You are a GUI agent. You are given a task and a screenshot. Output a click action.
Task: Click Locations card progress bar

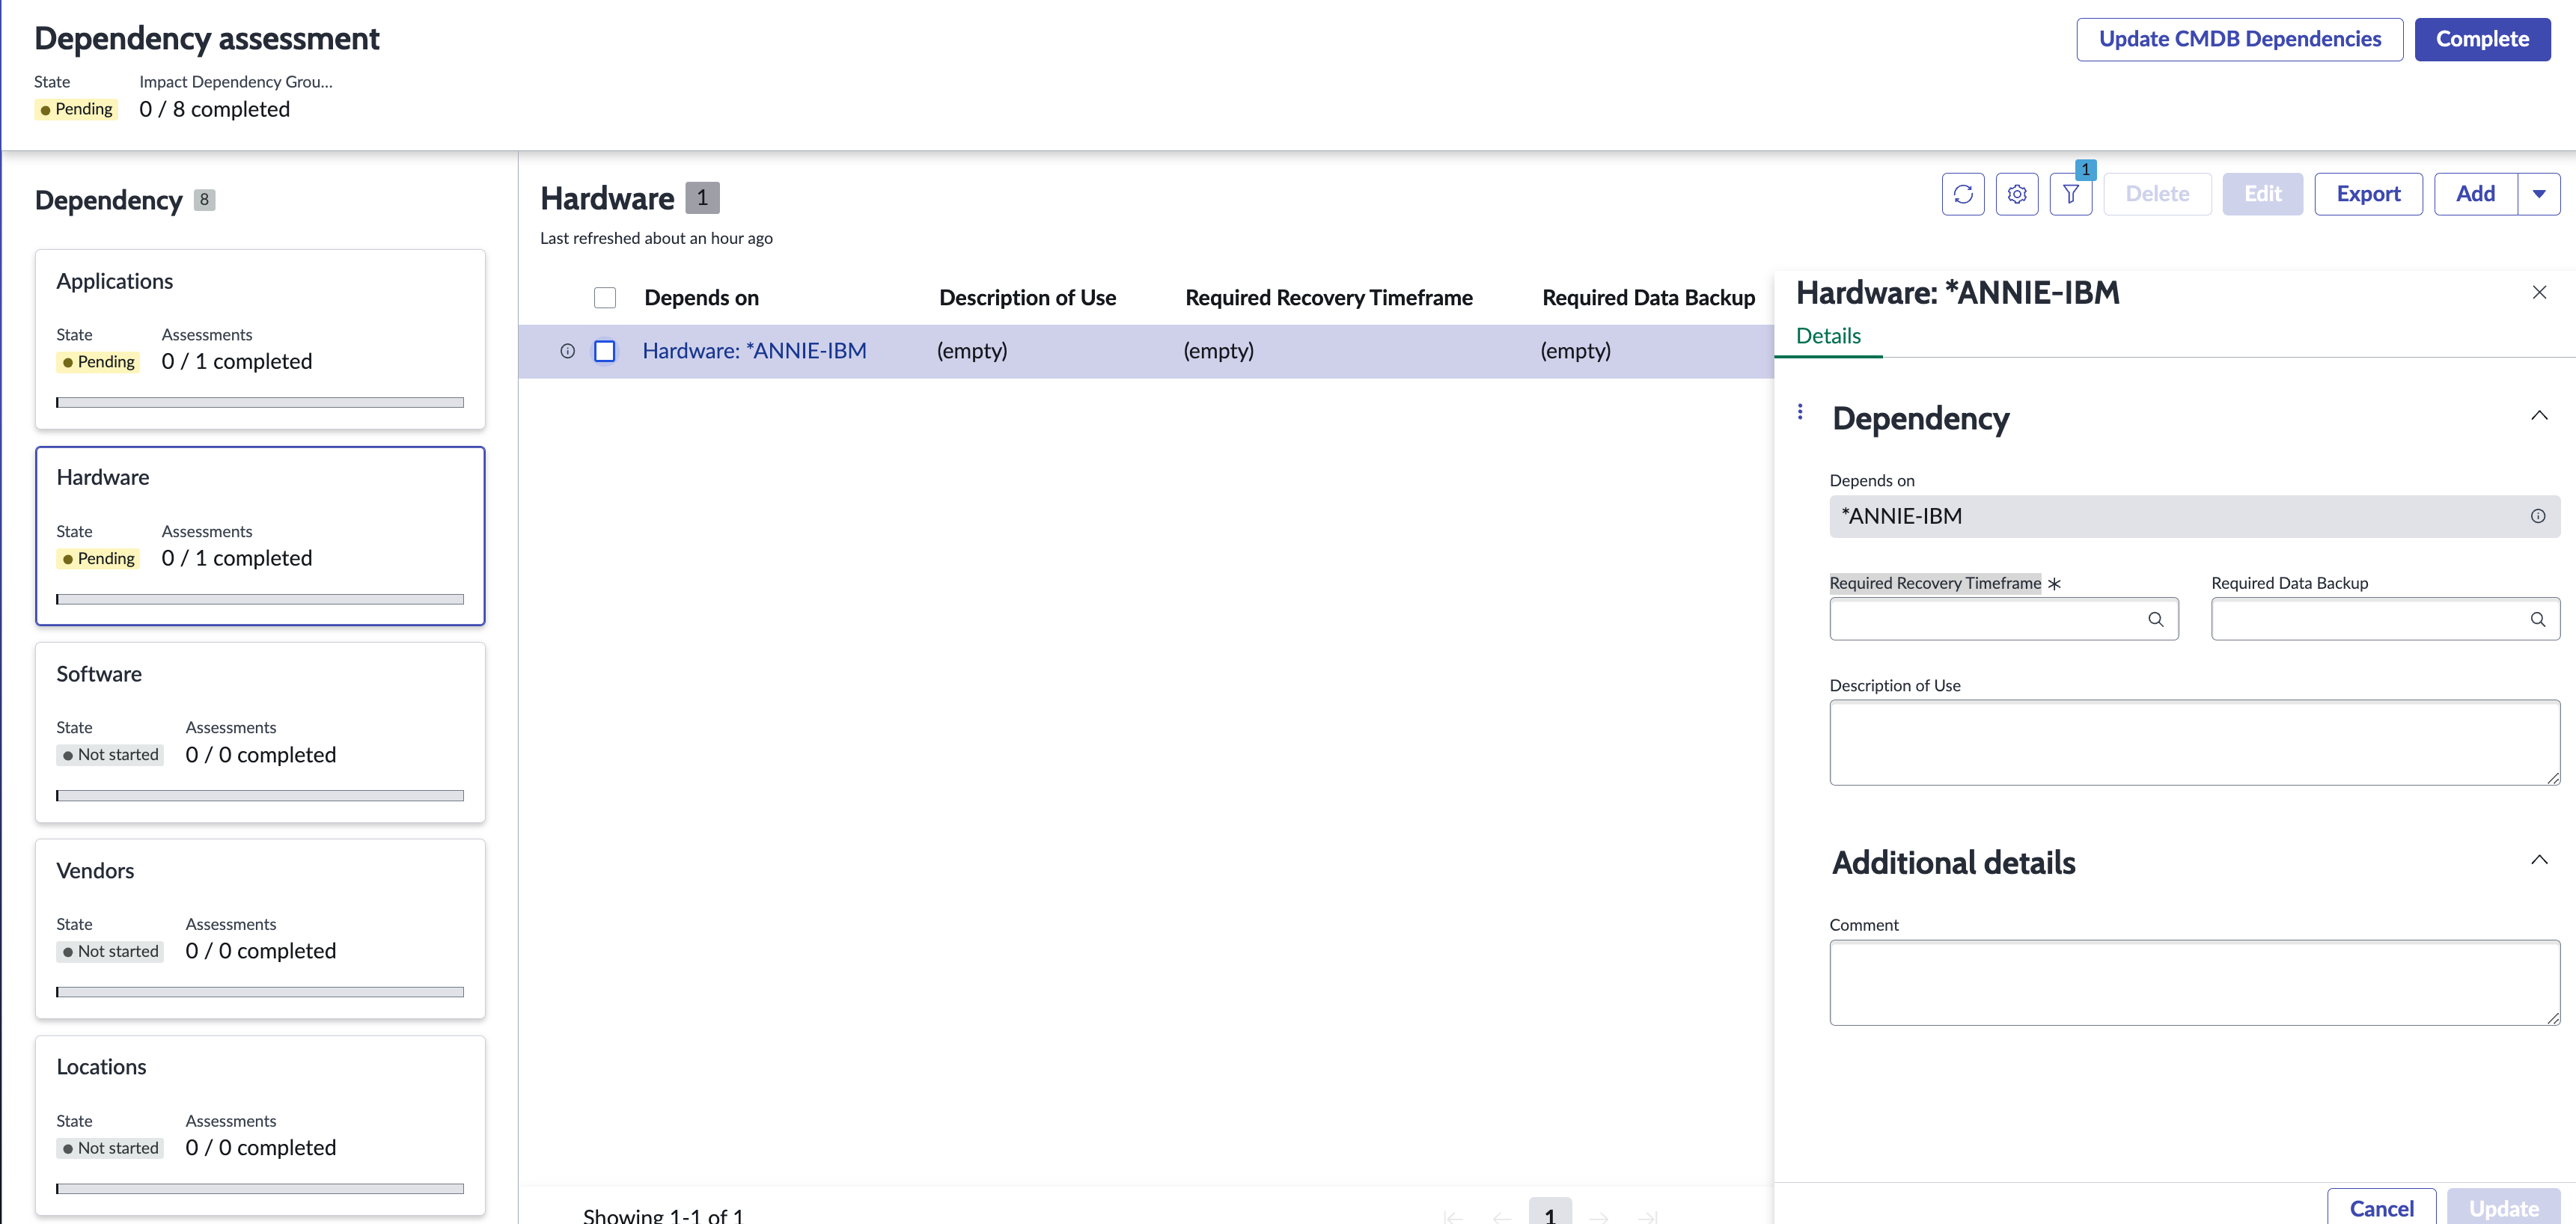260,1188
